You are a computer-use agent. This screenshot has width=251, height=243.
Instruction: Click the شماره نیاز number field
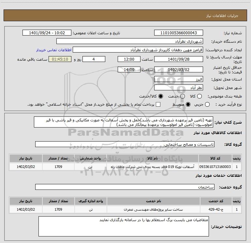click(178, 33)
